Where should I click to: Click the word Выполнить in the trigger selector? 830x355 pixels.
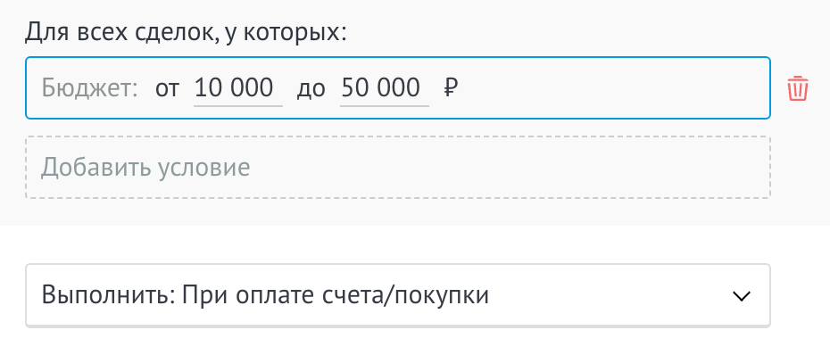point(109,295)
